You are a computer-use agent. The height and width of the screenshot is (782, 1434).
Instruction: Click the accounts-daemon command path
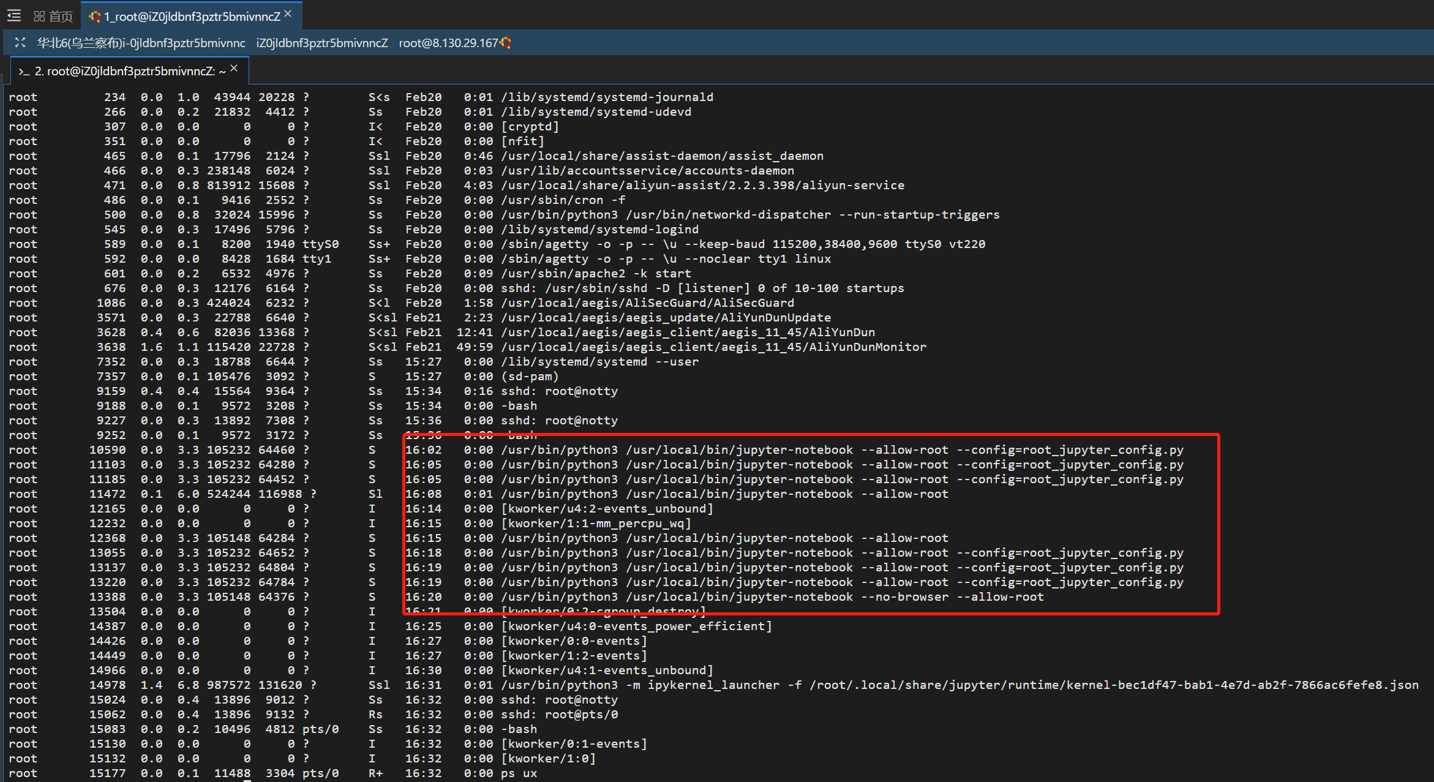point(648,171)
